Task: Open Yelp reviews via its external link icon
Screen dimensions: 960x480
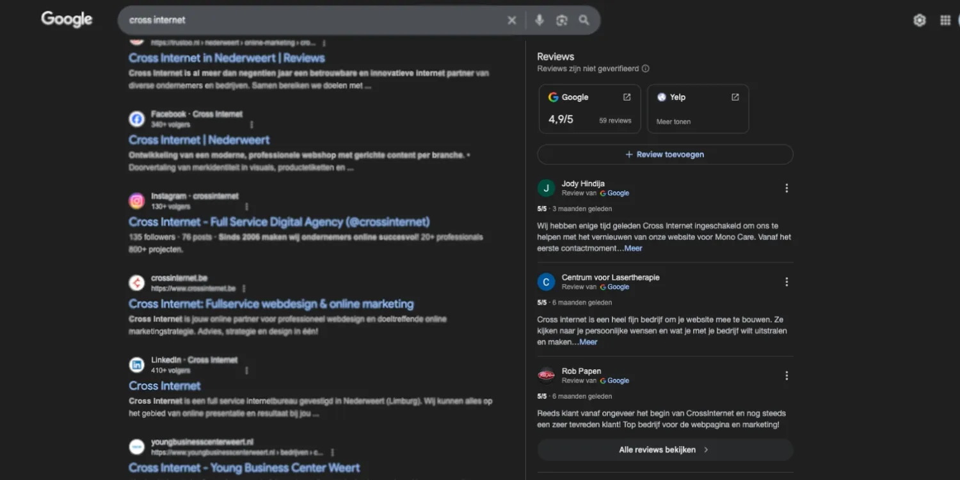Action: tap(734, 97)
